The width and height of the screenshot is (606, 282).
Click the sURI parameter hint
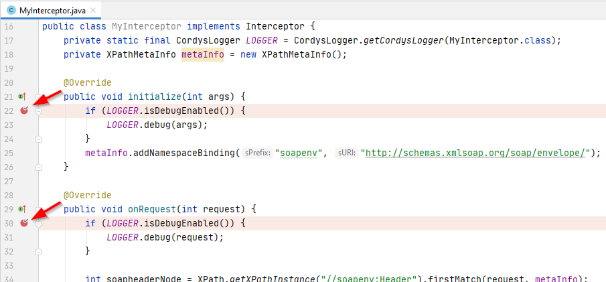coord(346,153)
